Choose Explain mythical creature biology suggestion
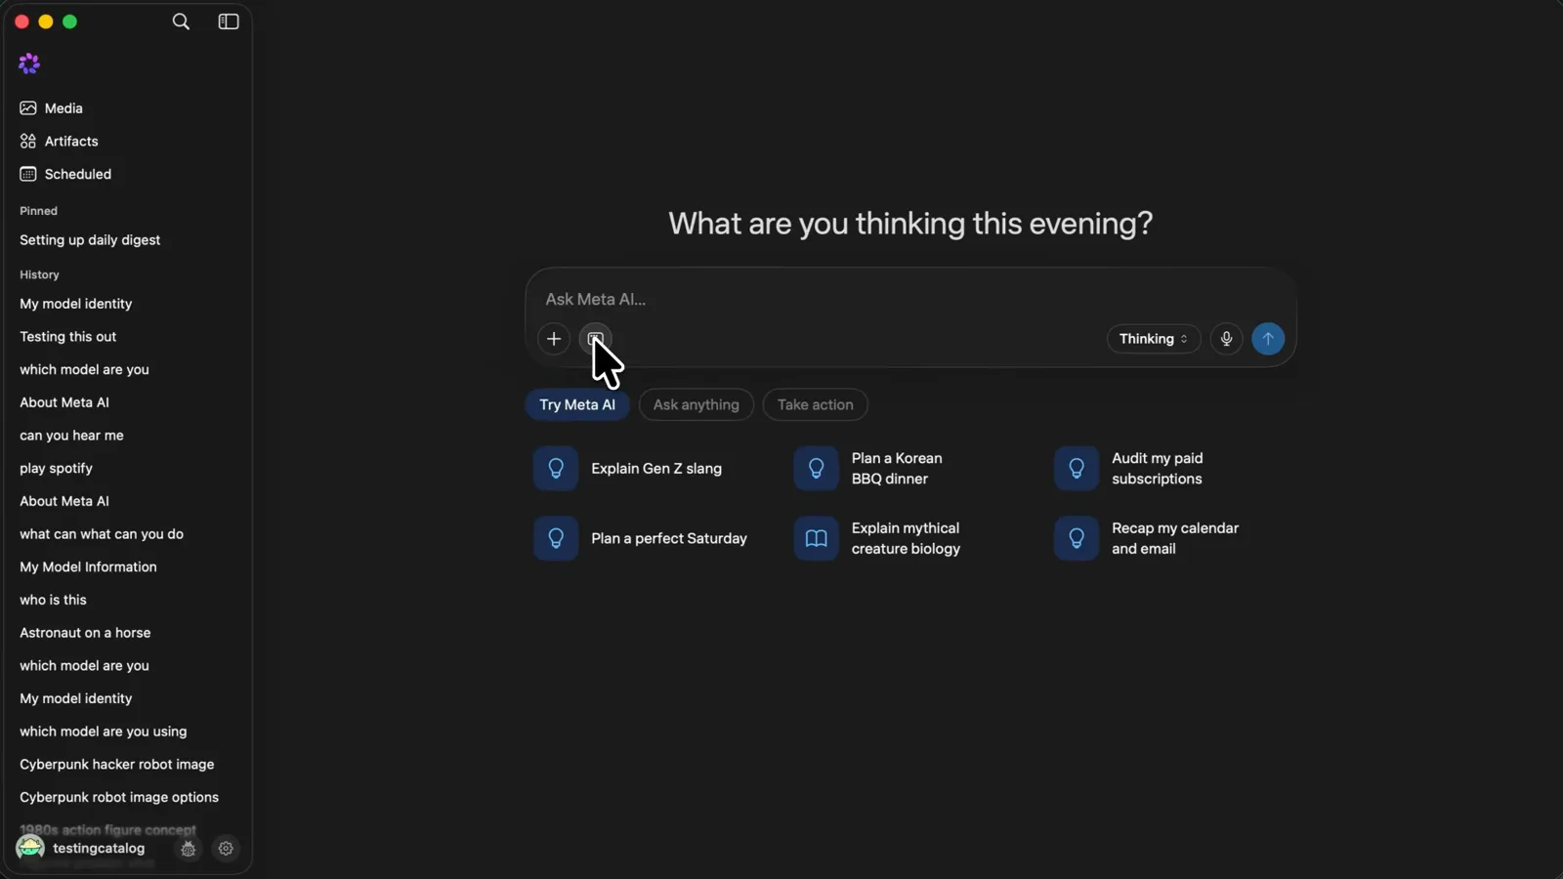Screen dimensions: 1563x879 coord(877,539)
